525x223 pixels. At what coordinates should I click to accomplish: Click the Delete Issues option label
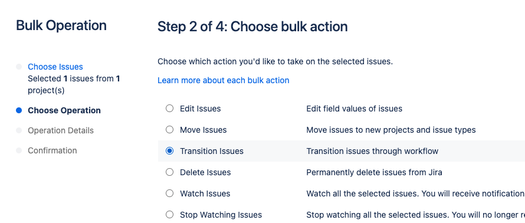pos(205,172)
